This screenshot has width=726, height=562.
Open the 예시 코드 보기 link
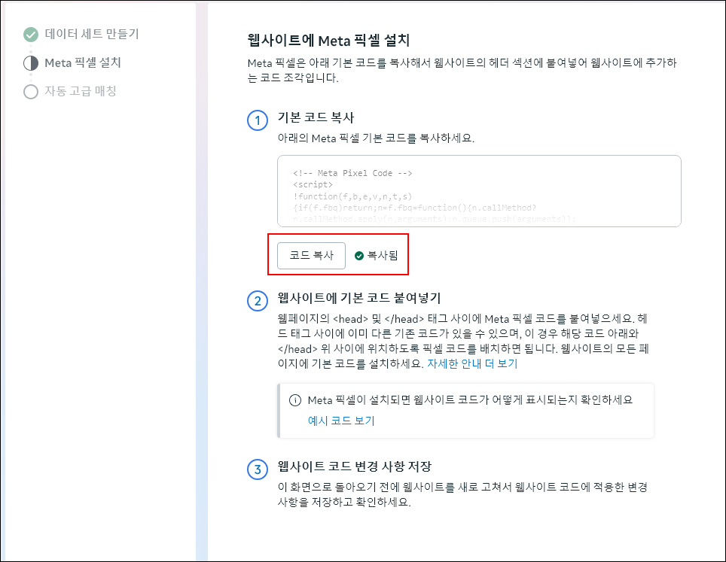click(x=341, y=421)
